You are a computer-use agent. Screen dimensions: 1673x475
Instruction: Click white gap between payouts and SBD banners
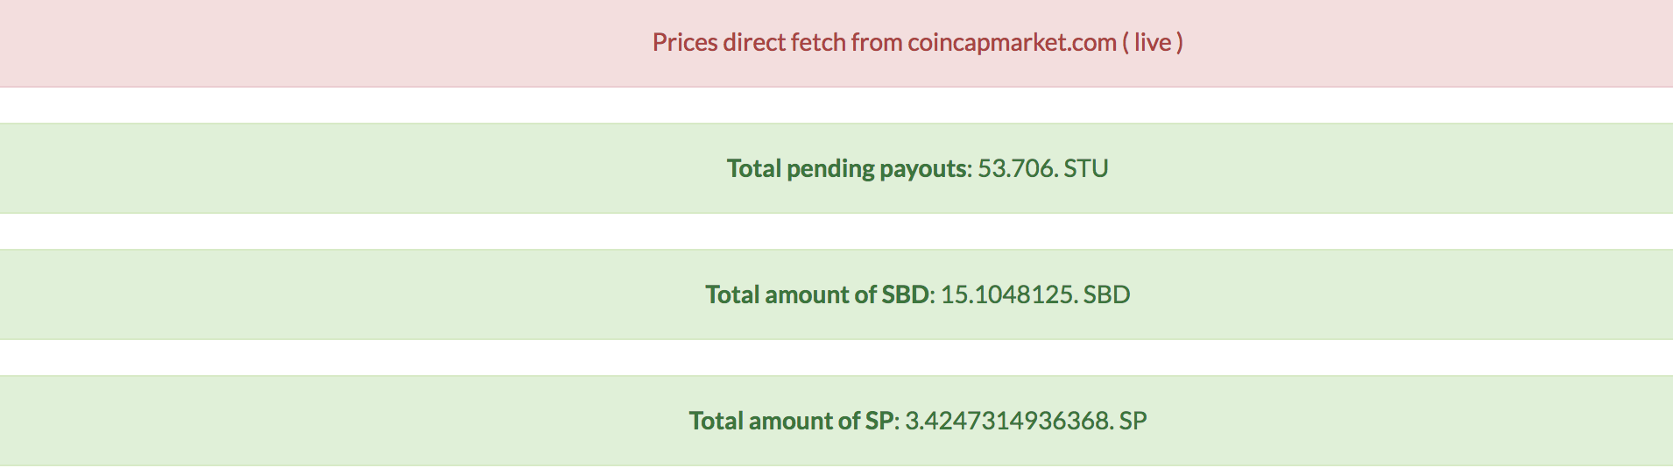tap(836, 231)
